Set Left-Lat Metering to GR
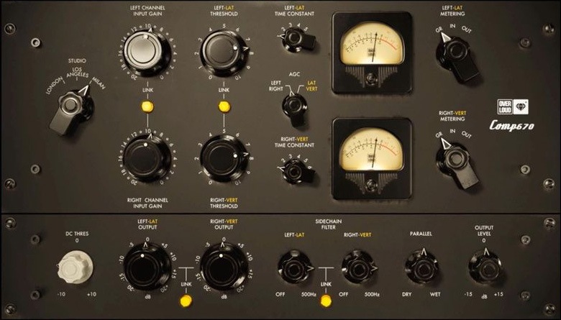 (439, 30)
